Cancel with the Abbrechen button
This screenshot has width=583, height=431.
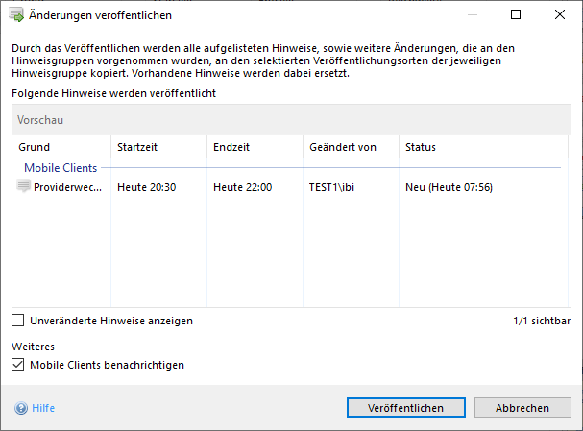[522, 408]
